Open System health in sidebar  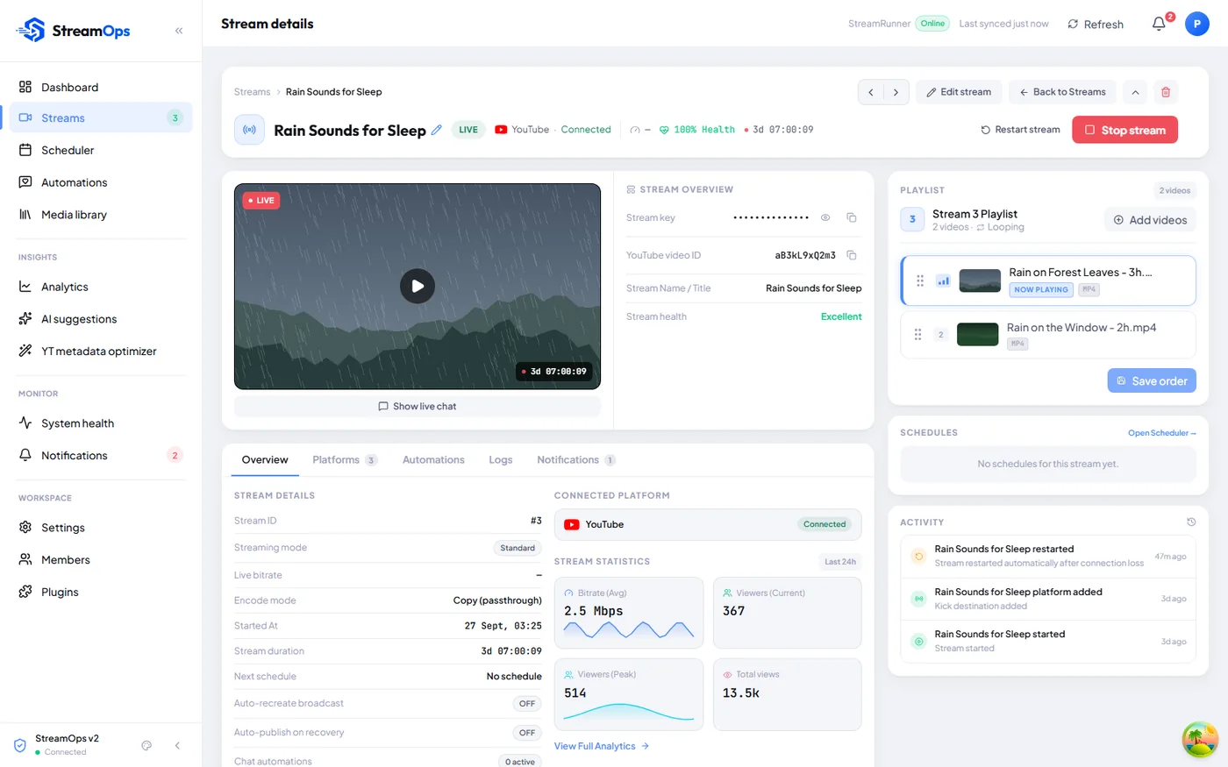[x=101, y=423]
